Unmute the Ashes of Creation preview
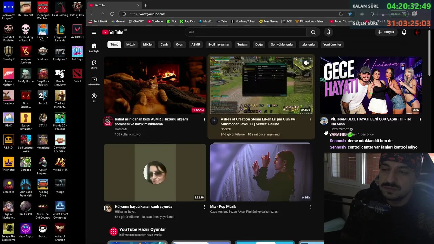434x244 pixels. 306,63
